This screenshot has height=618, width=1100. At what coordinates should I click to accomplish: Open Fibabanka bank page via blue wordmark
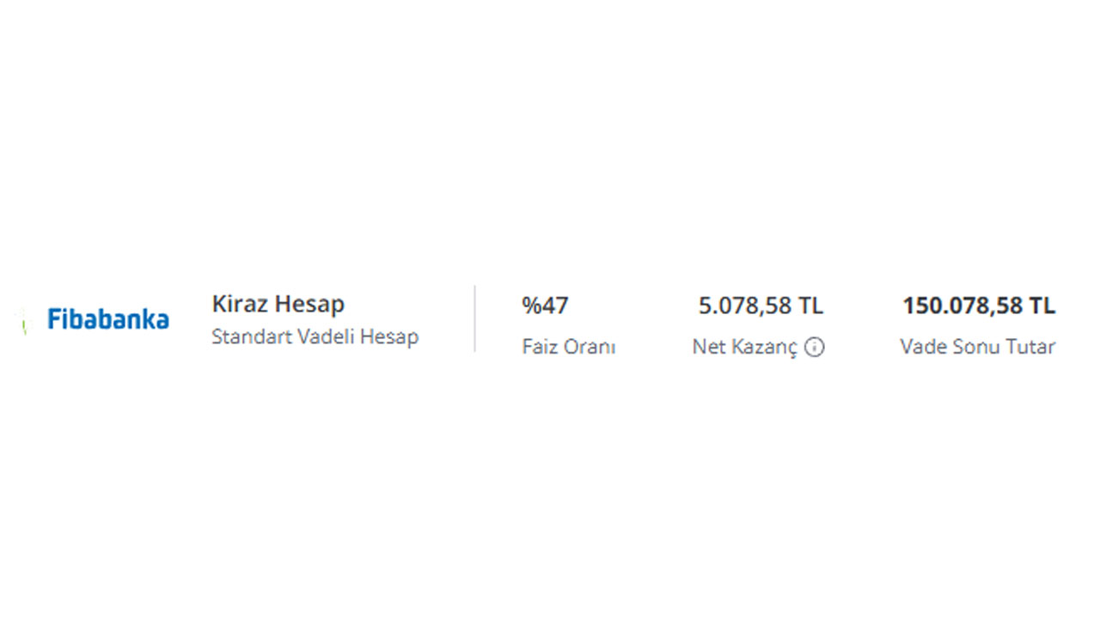tap(108, 319)
